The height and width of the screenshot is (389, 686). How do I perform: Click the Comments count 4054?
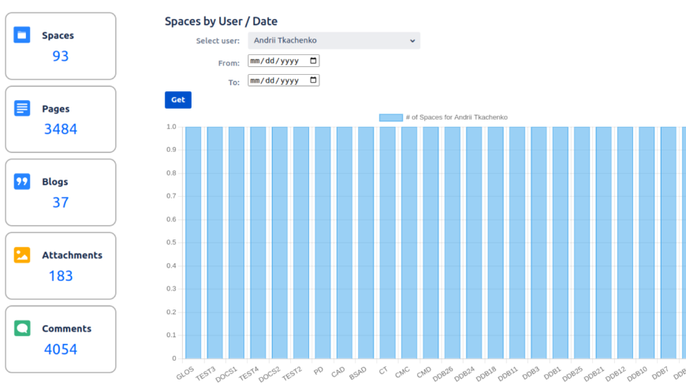tap(61, 349)
